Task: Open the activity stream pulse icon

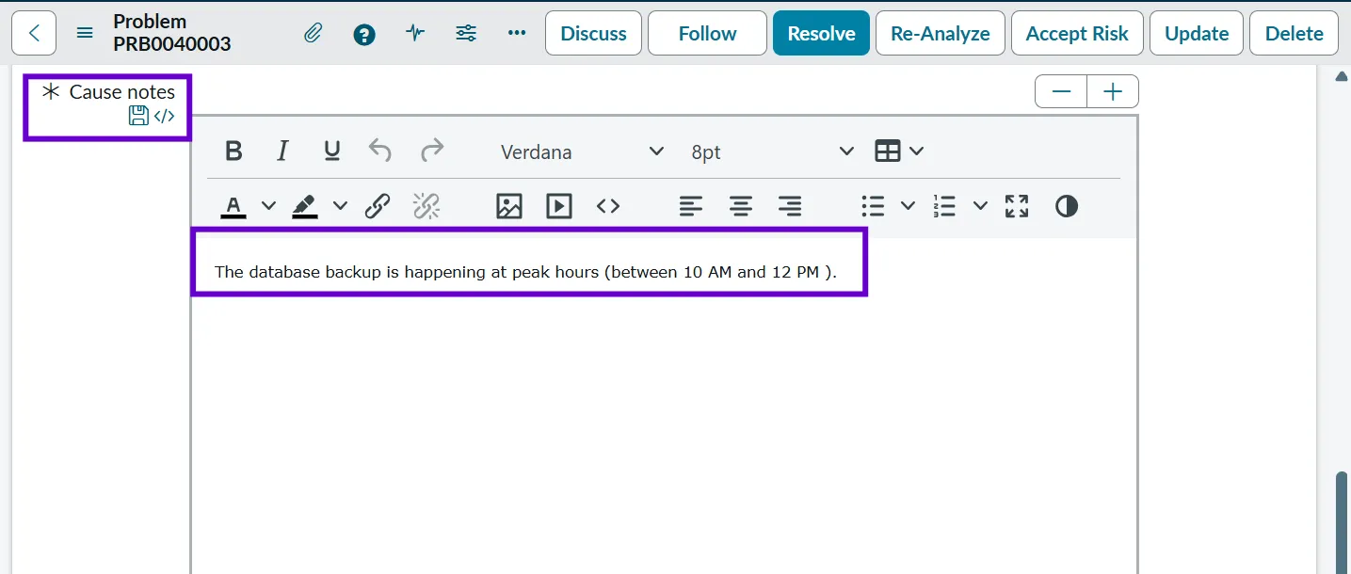Action: 415,34
